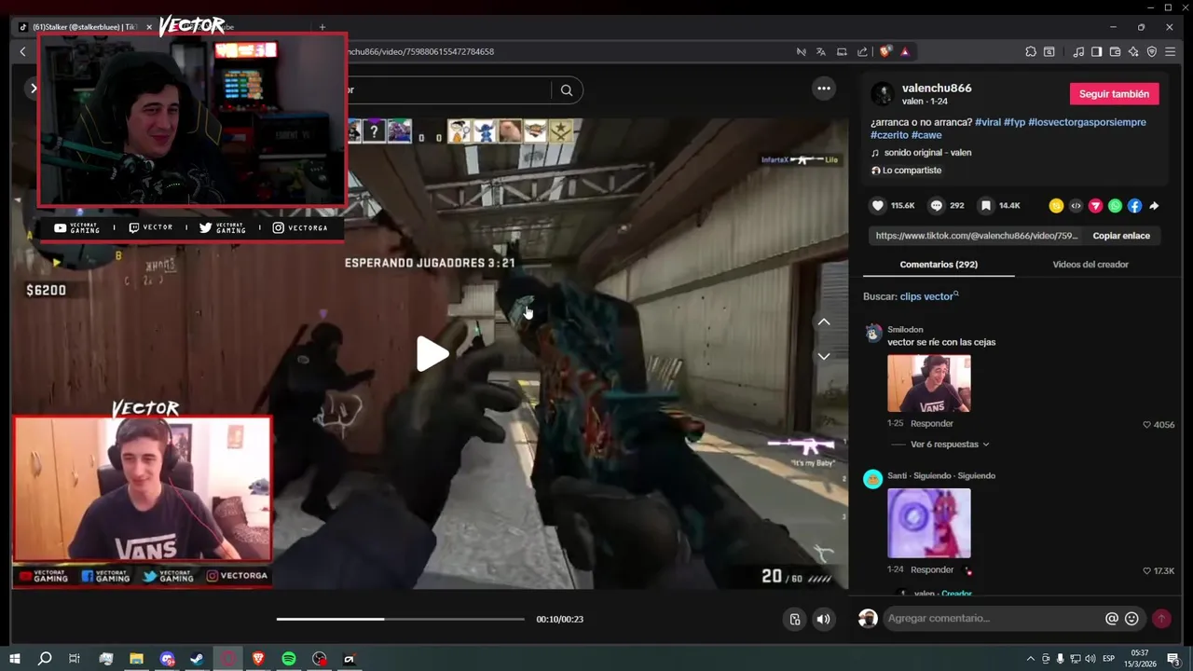Open the #viral hashtag link
Viewport: 1193px width, 671px height.
(988, 122)
